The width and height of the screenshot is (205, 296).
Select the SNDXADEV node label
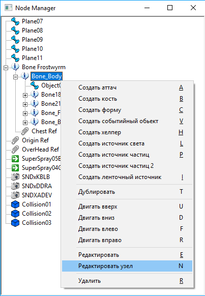pos(37,195)
